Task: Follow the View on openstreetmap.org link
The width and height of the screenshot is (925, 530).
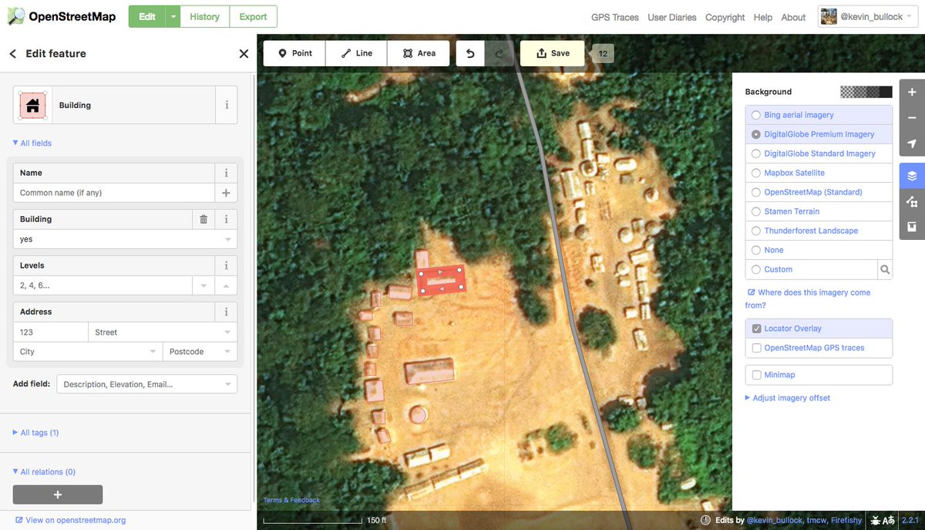Action: coord(71,520)
